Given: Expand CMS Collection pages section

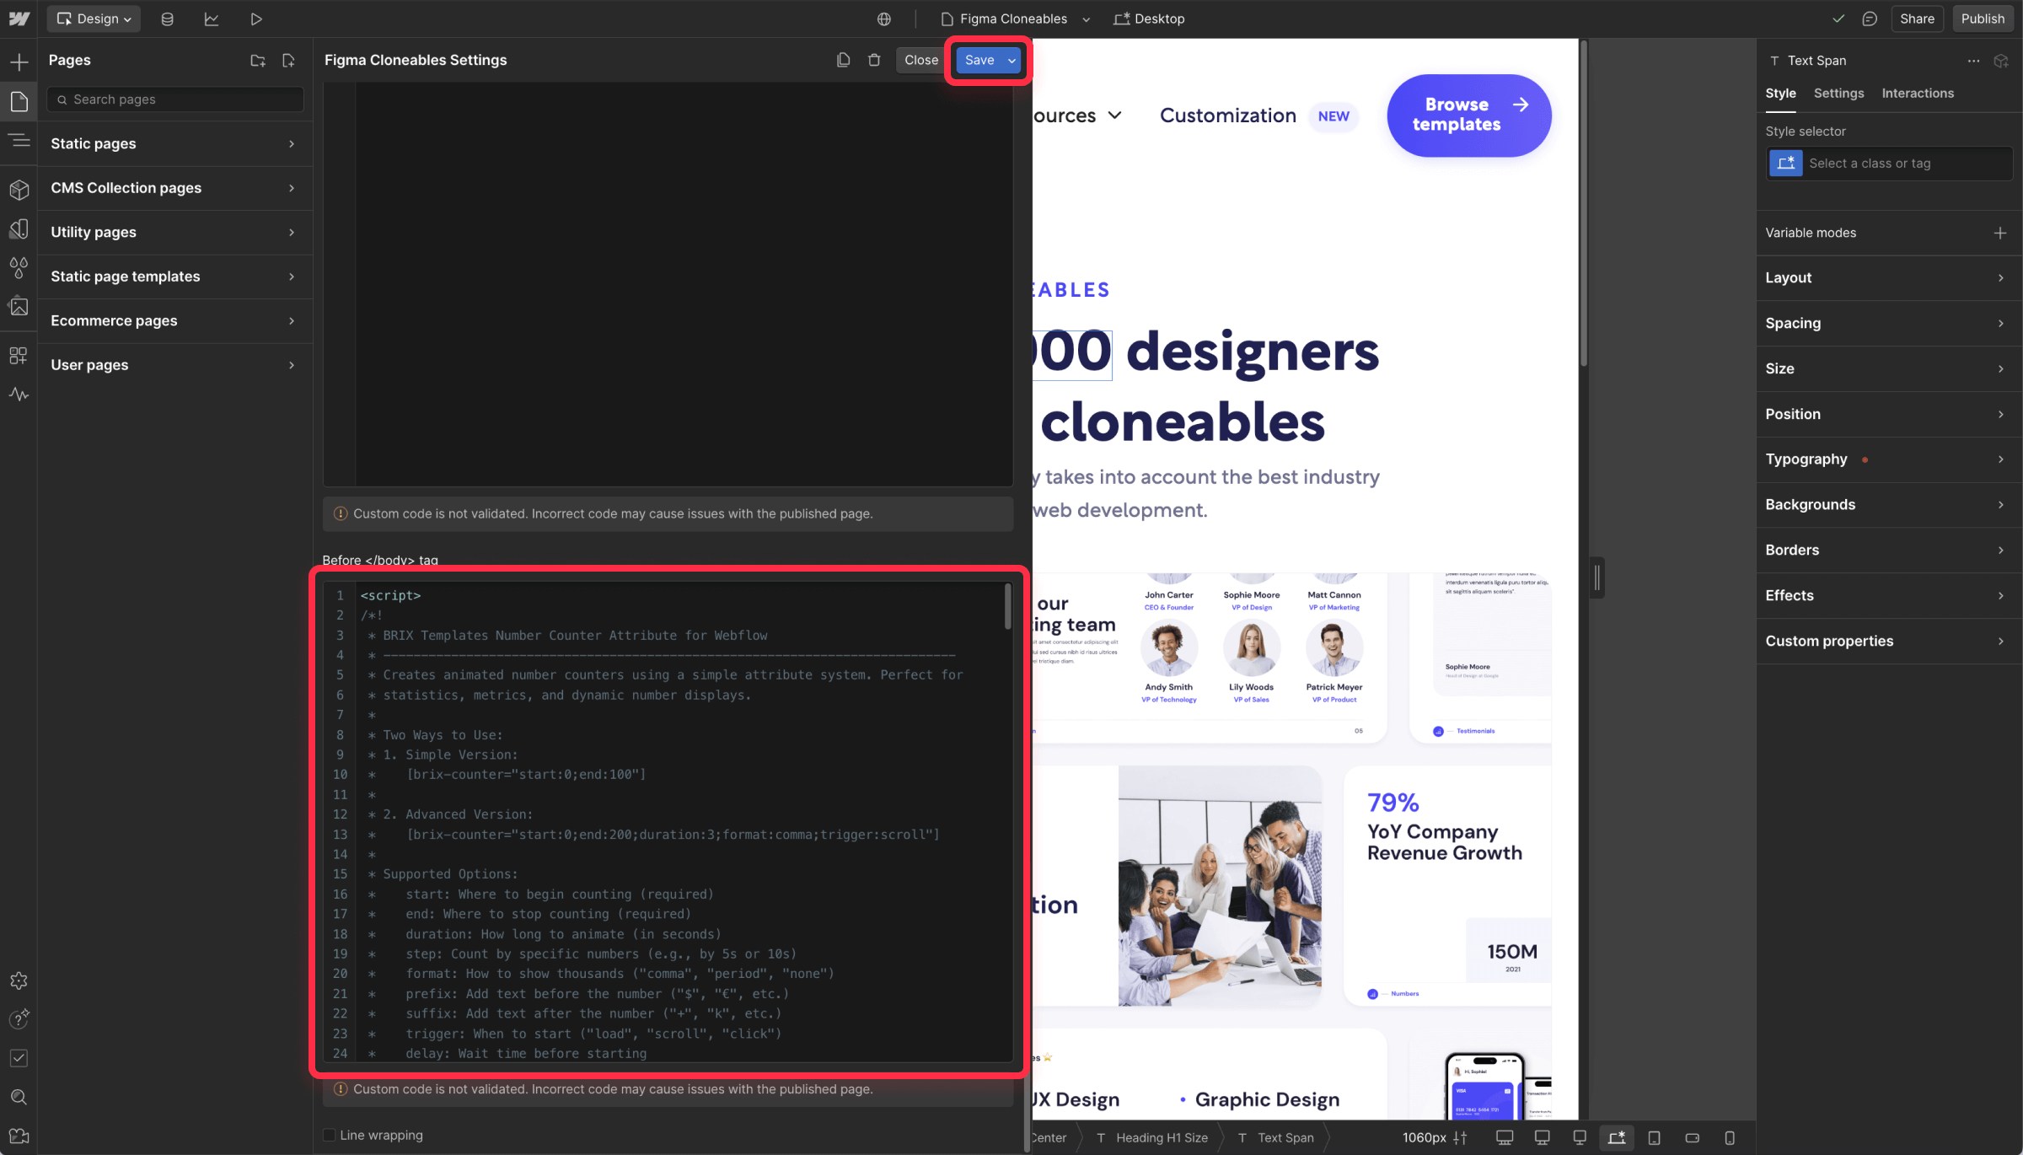Looking at the screenshot, I should [175, 188].
